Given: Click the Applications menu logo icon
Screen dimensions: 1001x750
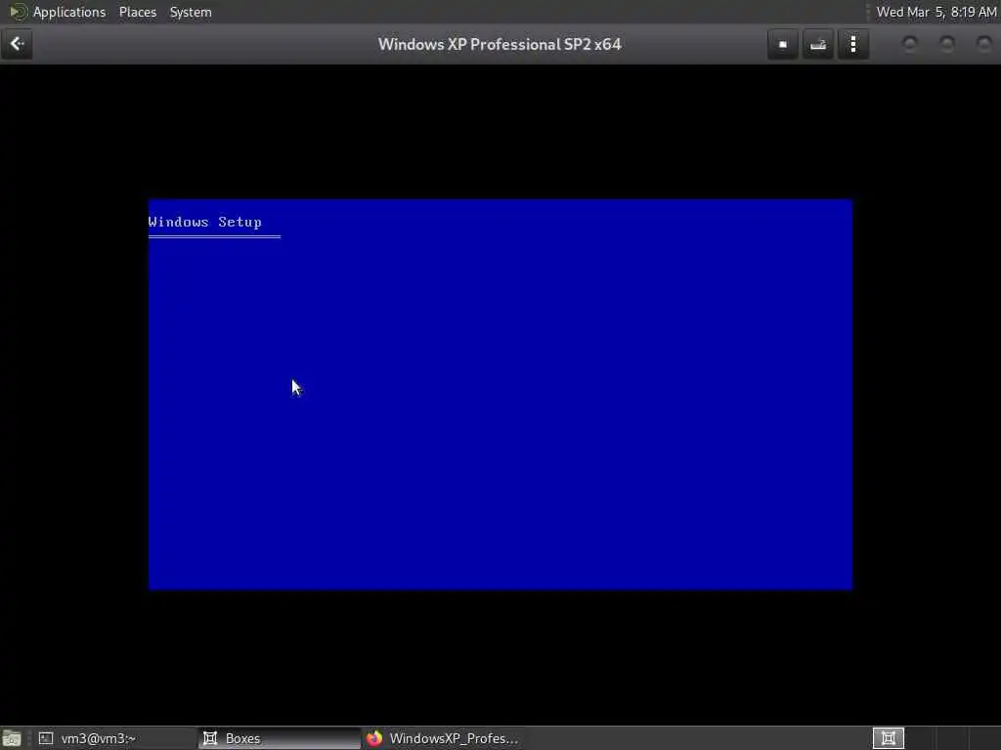Looking at the screenshot, I should (x=18, y=12).
